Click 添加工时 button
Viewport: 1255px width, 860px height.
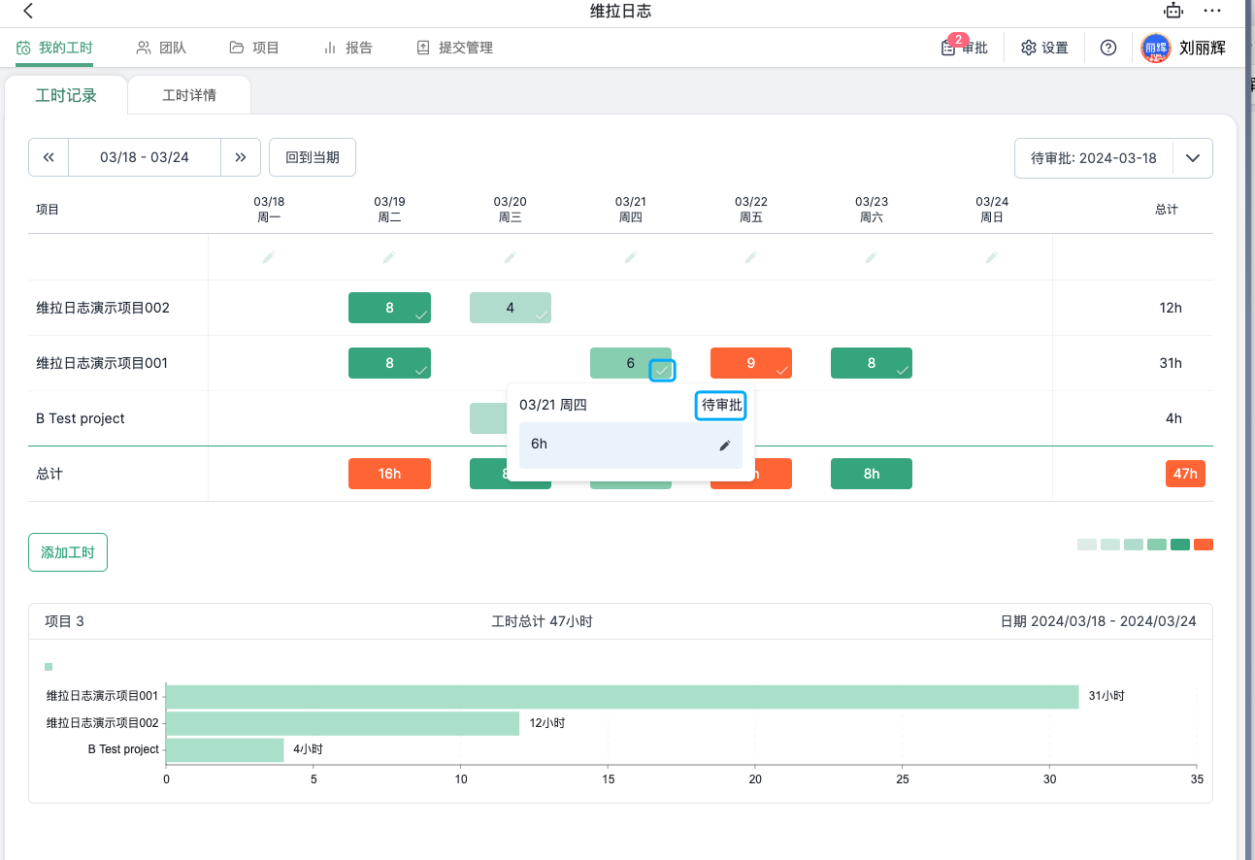(68, 552)
